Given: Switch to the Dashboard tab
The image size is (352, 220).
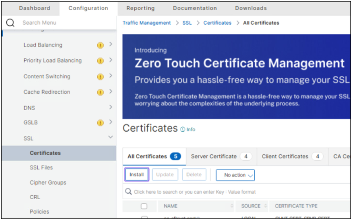Looking at the screenshot, I should pyautogui.click(x=35, y=8).
